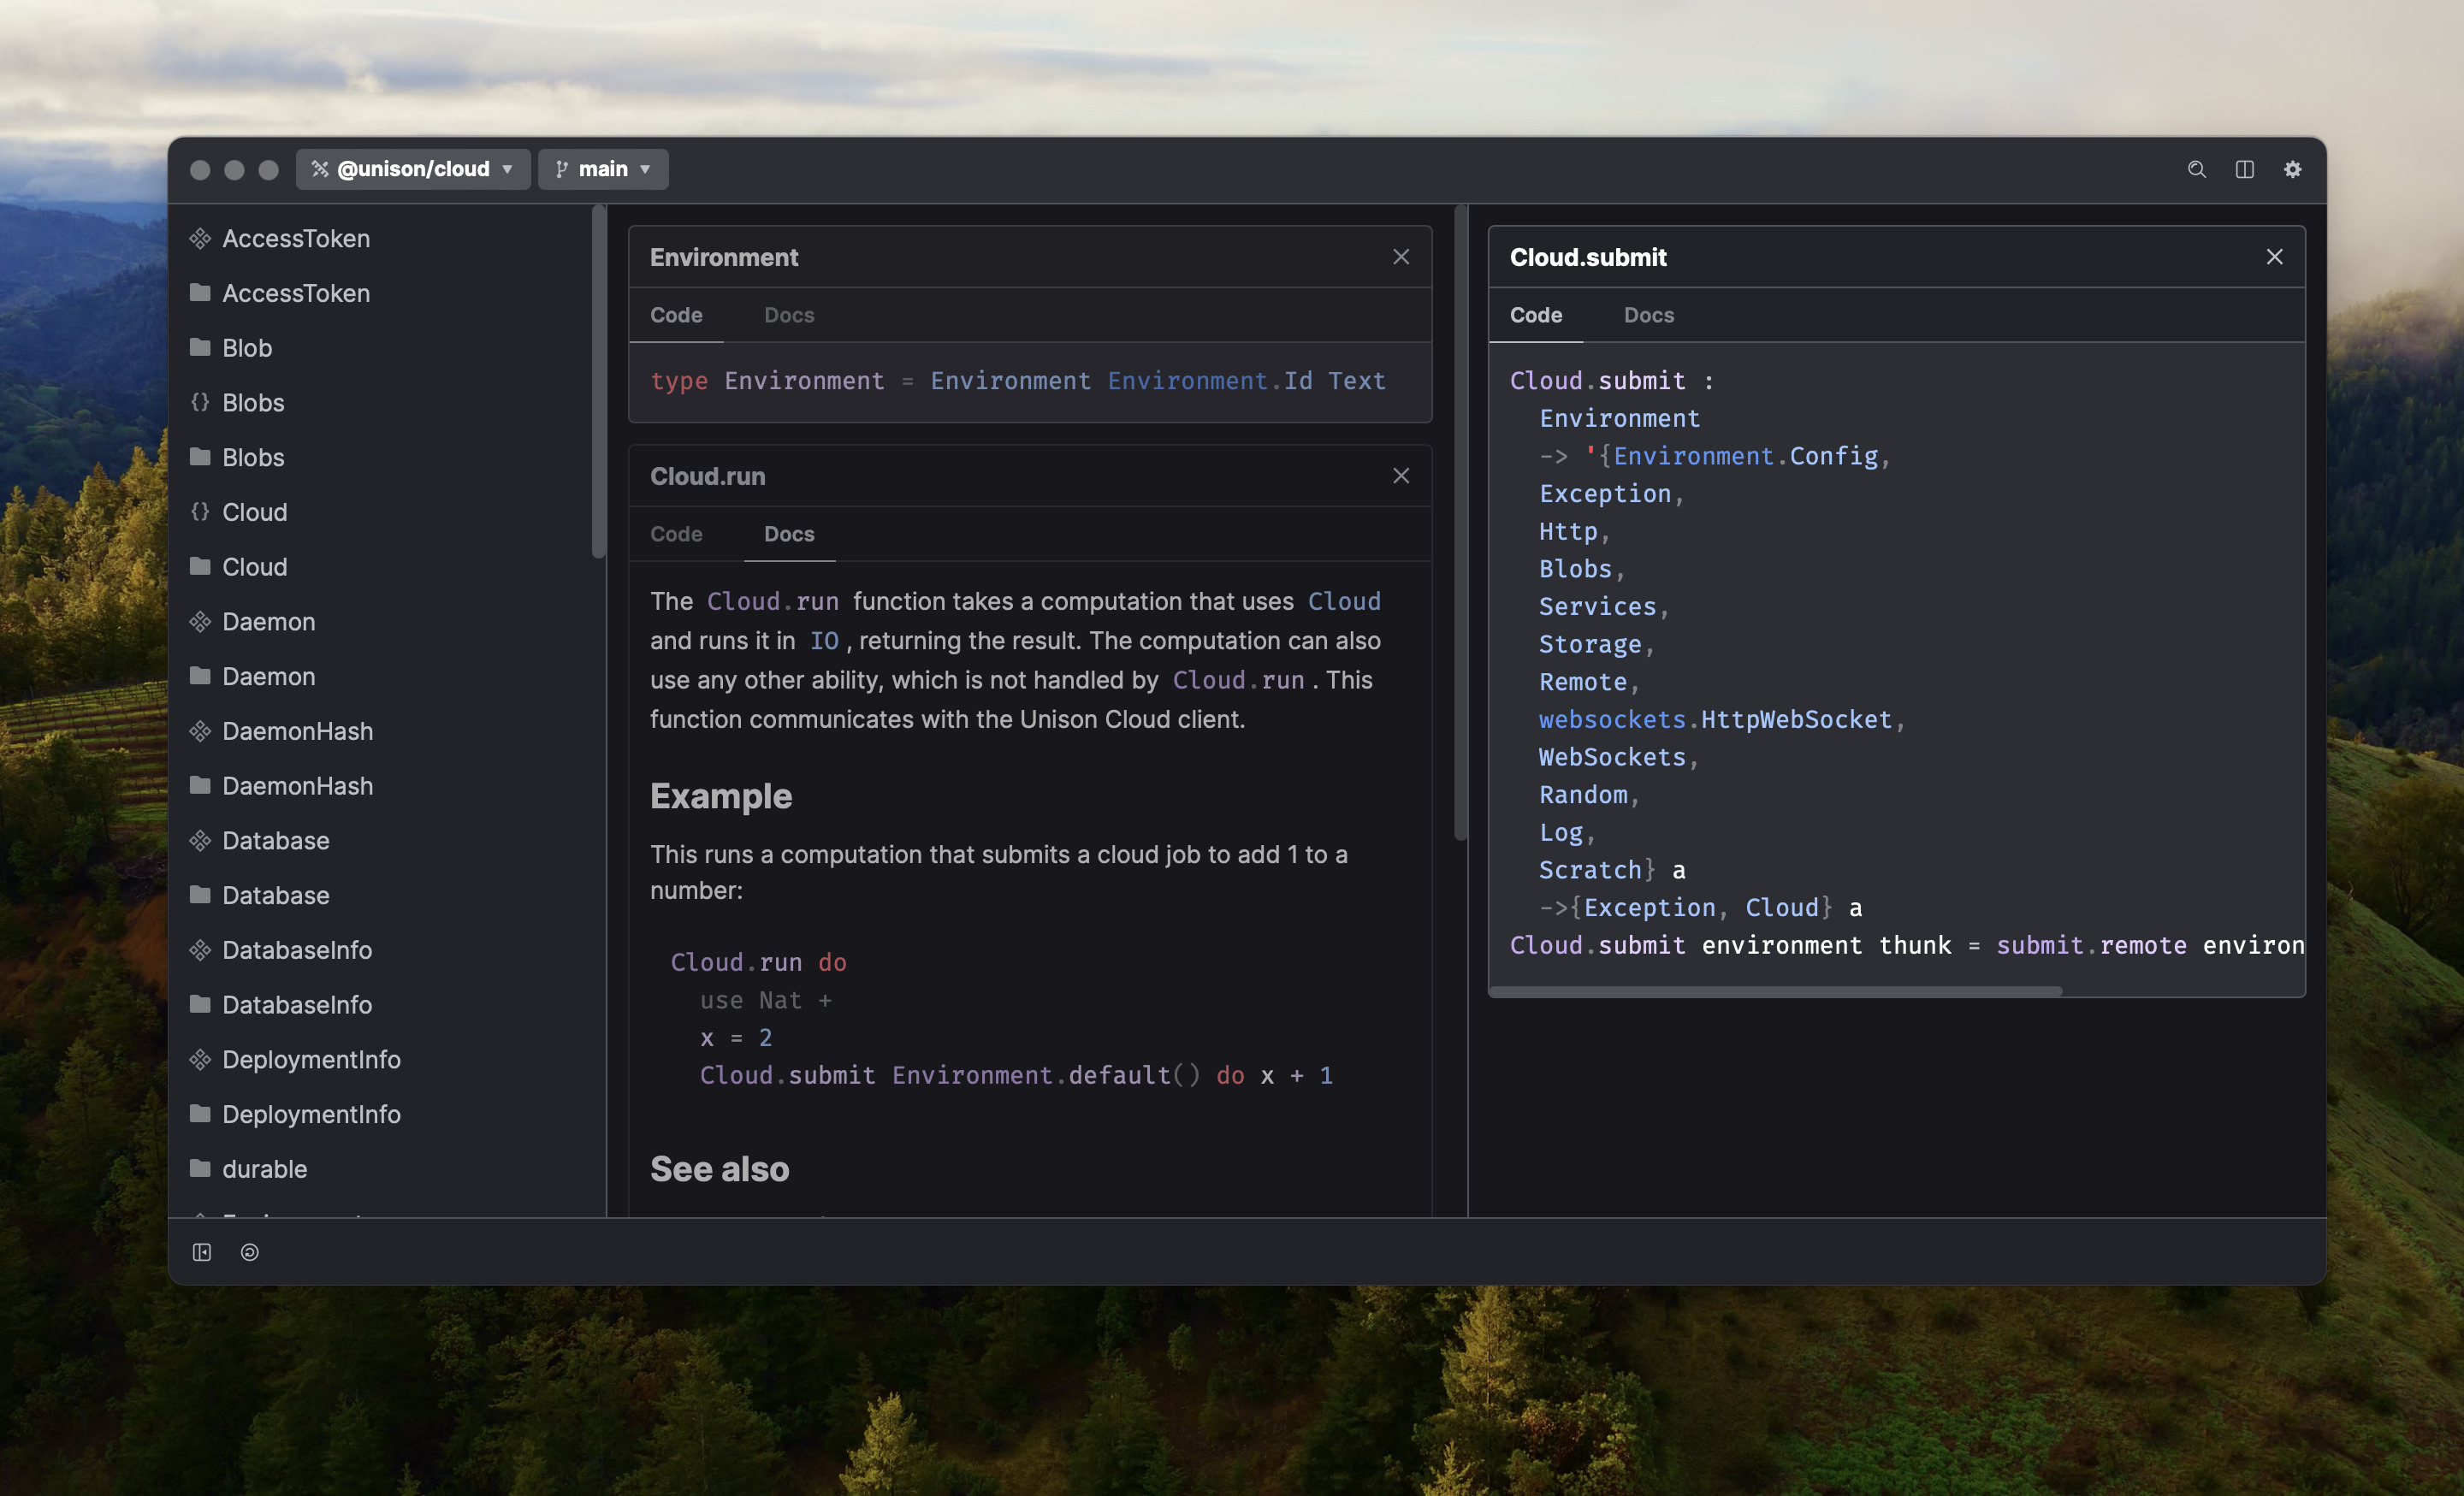
Task: Select the DatabaseInfo type item in sidebar
Action: pyautogui.click(x=296, y=950)
